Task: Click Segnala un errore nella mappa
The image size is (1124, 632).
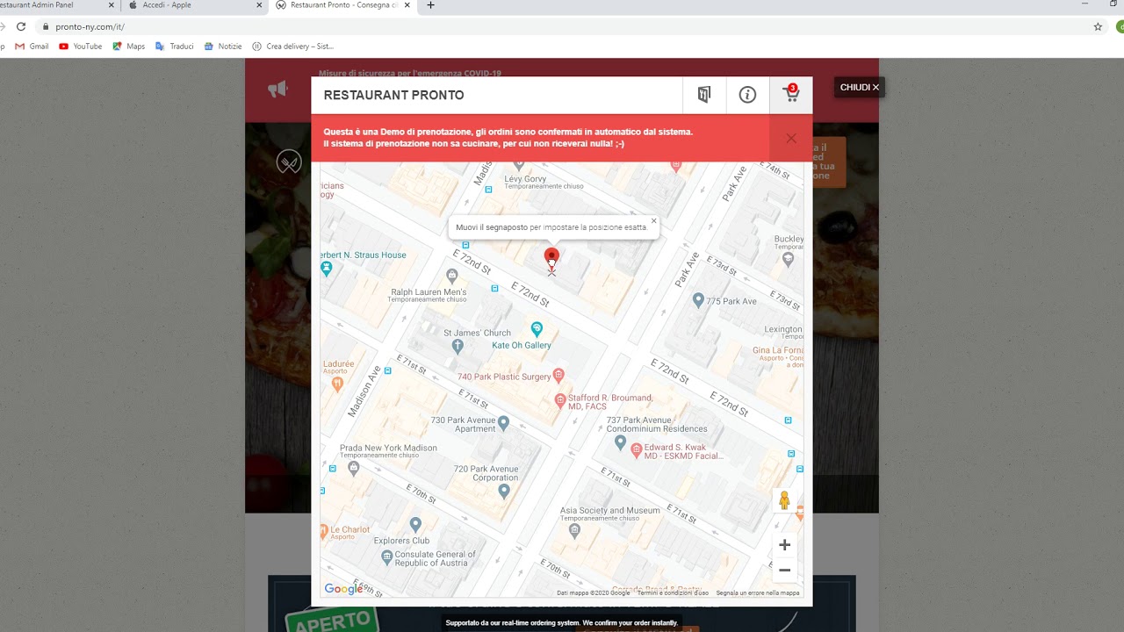Action: click(x=758, y=593)
